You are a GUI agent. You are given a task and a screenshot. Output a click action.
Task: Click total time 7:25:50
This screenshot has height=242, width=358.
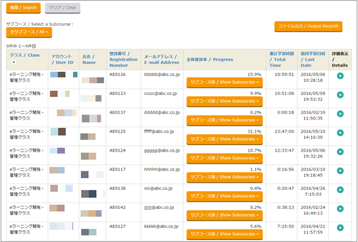[x=285, y=226]
